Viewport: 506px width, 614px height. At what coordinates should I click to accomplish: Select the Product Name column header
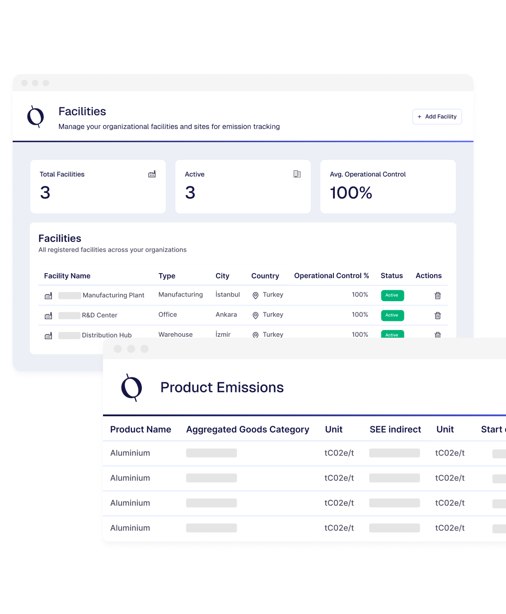pos(141,429)
